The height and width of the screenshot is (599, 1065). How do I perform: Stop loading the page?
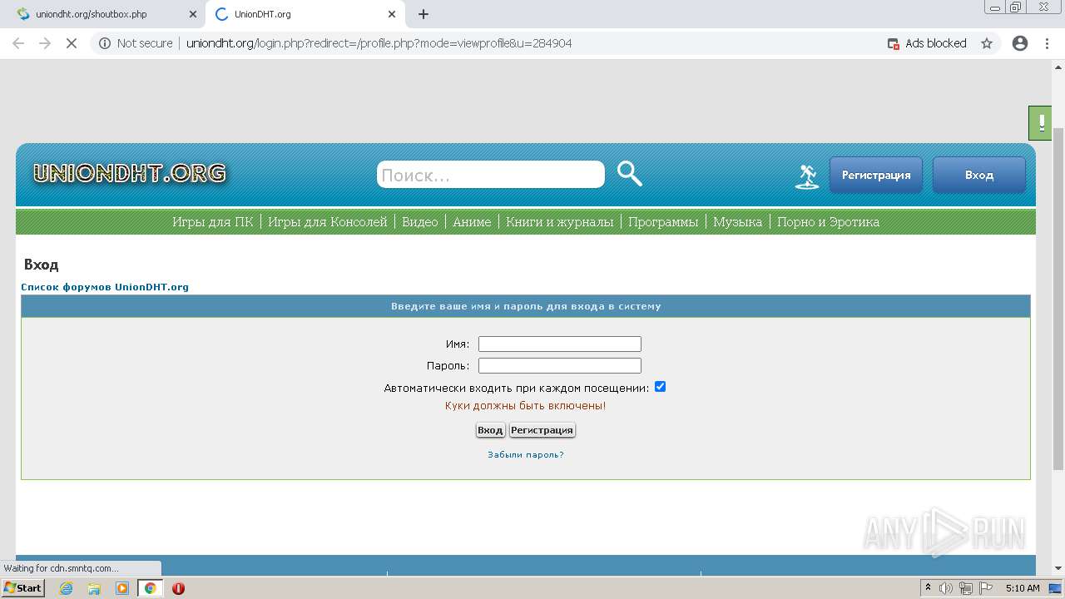pos(72,43)
